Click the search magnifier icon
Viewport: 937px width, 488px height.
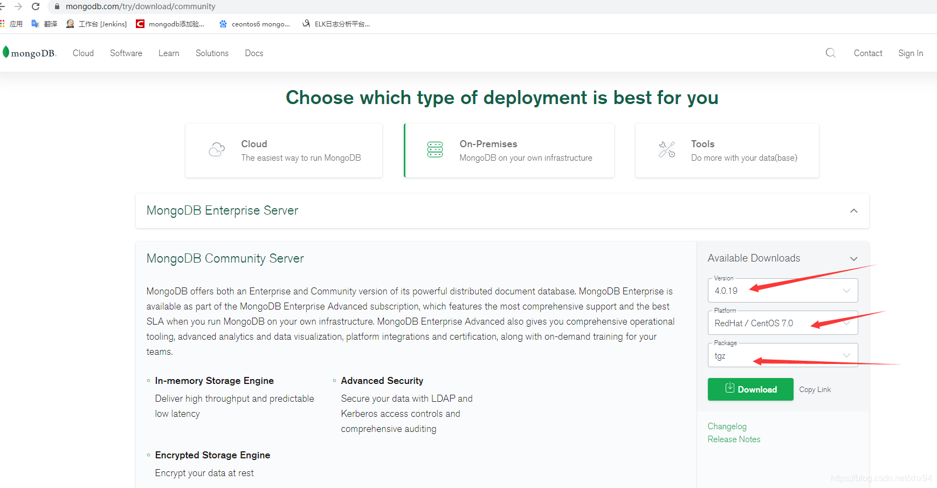coord(831,53)
